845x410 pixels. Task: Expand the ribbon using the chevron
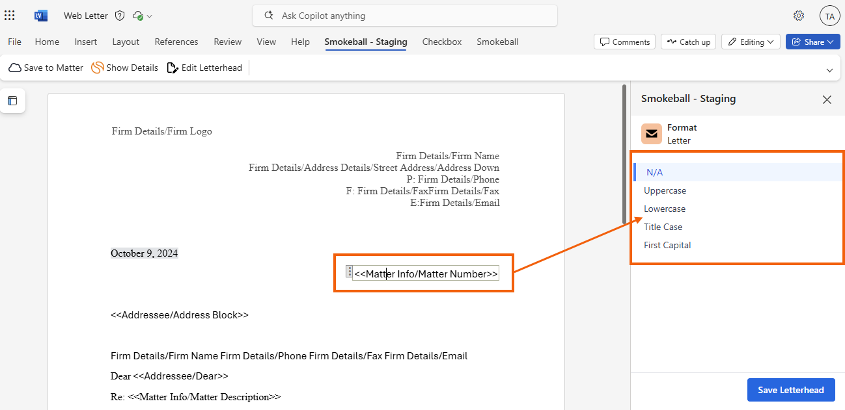[829, 70]
